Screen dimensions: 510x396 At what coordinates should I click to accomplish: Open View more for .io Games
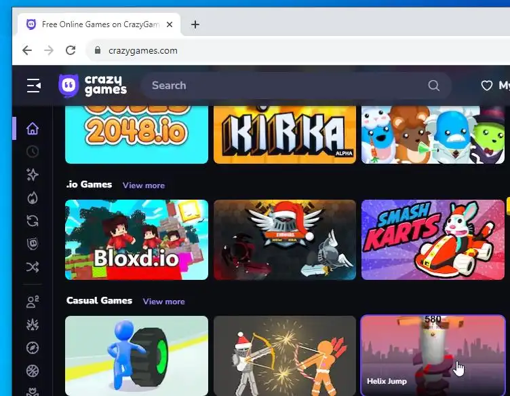click(x=144, y=185)
